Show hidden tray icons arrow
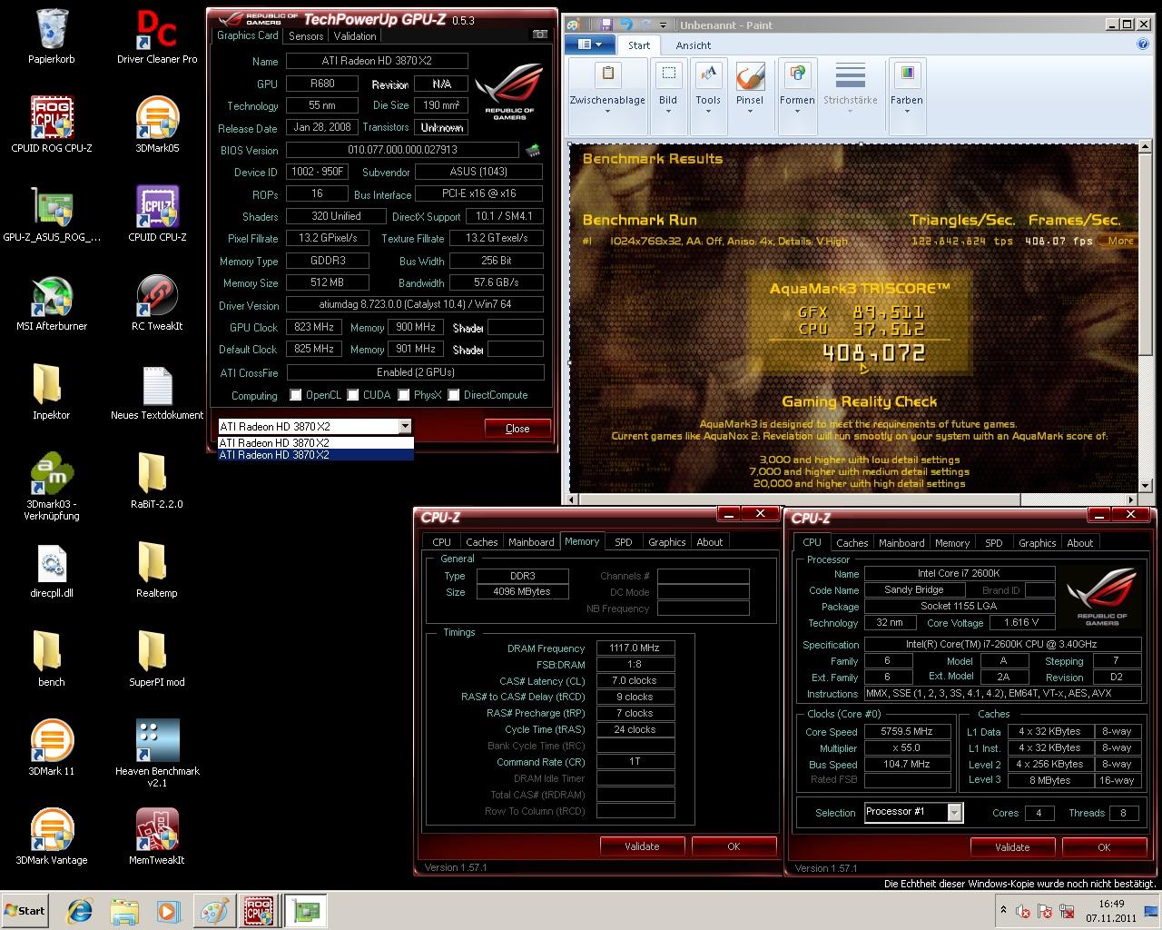Image resolution: width=1162 pixels, height=930 pixels. (x=1003, y=909)
